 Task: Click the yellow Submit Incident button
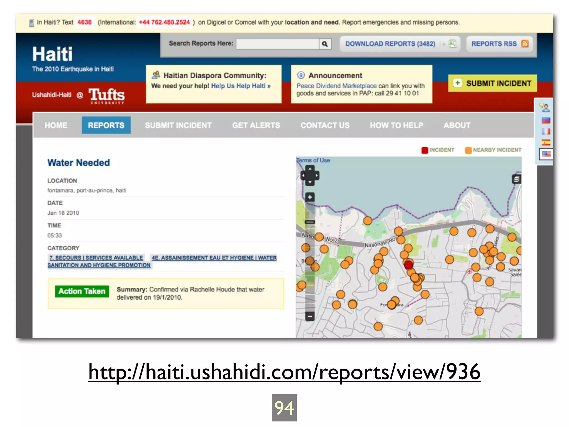(492, 83)
